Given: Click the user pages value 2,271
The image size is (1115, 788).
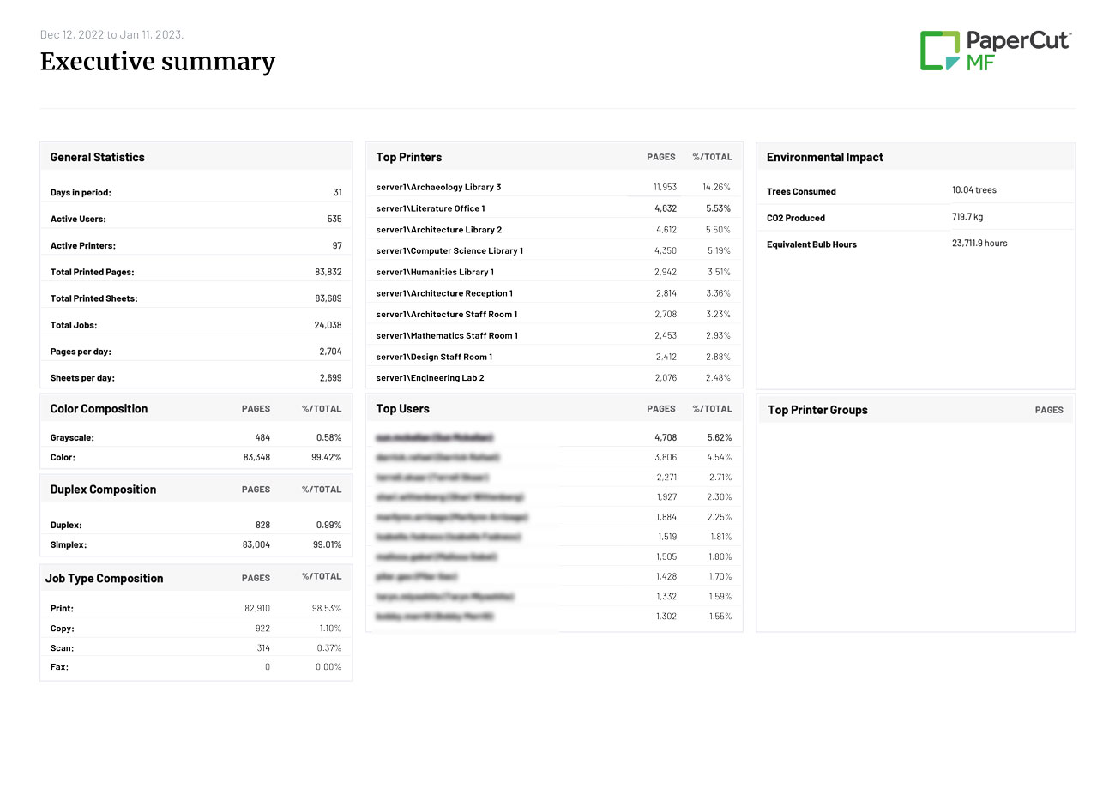Looking at the screenshot, I should 666,477.
